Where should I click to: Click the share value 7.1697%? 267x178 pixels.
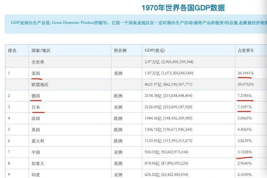click(x=244, y=107)
